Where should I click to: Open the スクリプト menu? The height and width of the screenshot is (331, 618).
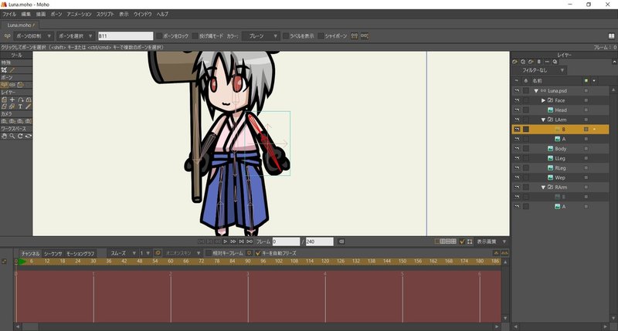pos(105,14)
